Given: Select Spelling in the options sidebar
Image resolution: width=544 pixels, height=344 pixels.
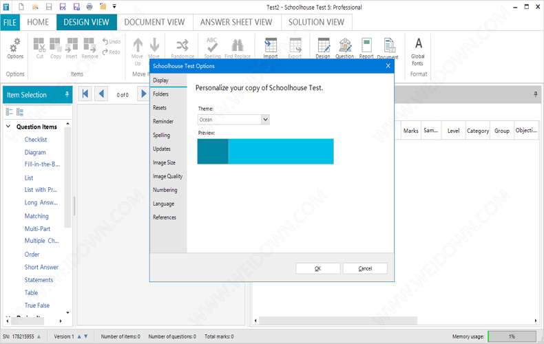Looking at the screenshot, I should click(161, 136).
